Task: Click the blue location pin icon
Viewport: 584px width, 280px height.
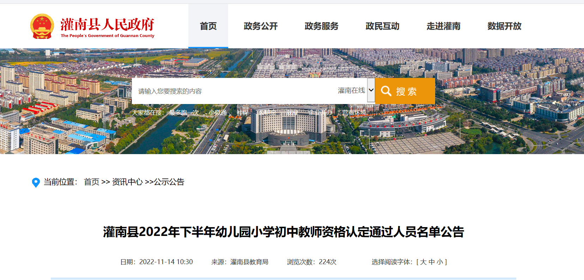Action: pos(36,182)
